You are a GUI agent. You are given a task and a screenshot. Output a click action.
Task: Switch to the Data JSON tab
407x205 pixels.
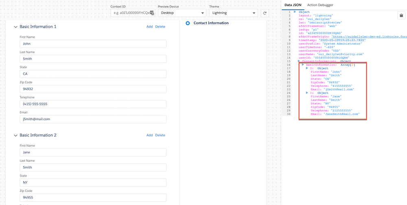pyautogui.click(x=293, y=5)
